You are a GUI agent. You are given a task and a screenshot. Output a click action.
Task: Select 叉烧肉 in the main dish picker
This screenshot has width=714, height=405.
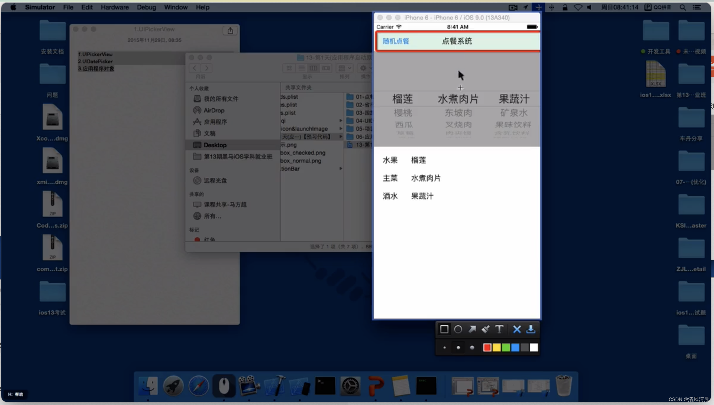tap(458, 124)
